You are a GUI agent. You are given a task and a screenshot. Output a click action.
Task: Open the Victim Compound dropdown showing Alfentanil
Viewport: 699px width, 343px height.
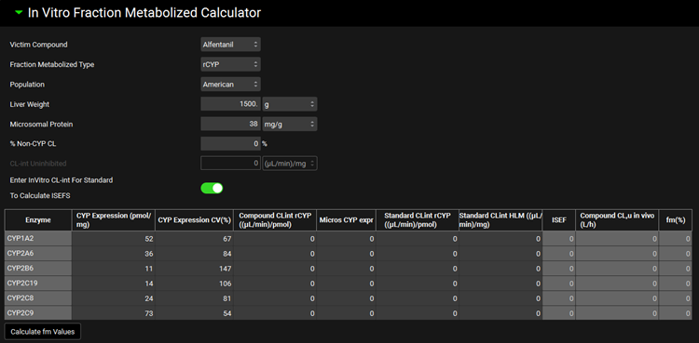pyautogui.click(x=230, y=45)
